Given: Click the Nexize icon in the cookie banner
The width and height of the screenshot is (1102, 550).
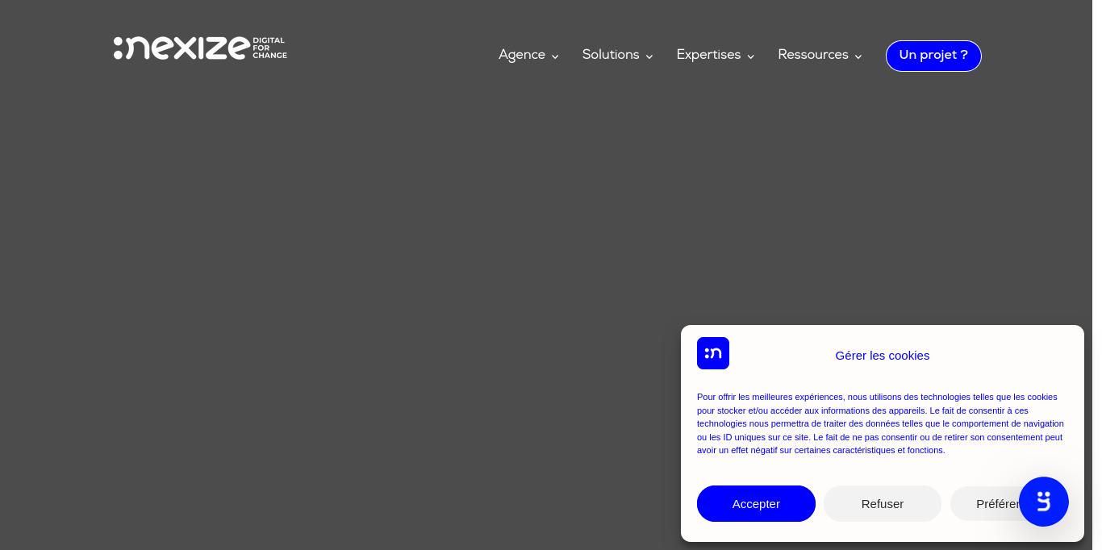Looking at the screenshot, I should pos(713,353).
